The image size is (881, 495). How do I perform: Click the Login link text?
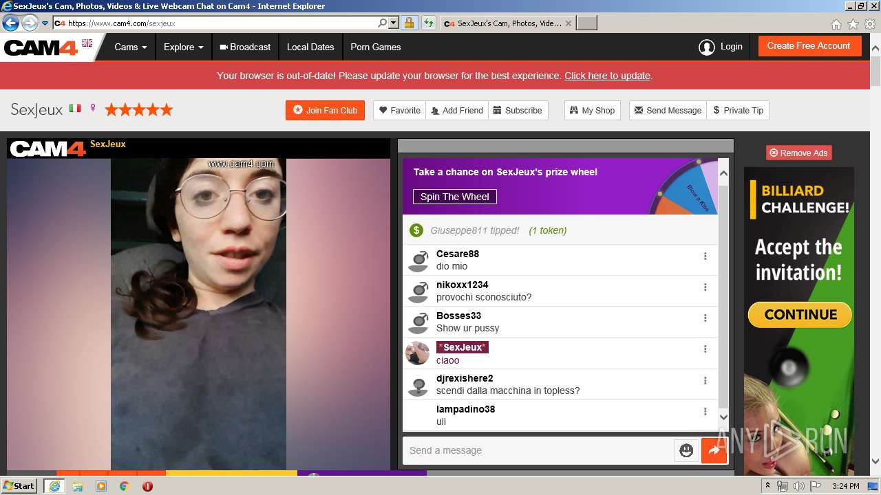pos(731,46)
